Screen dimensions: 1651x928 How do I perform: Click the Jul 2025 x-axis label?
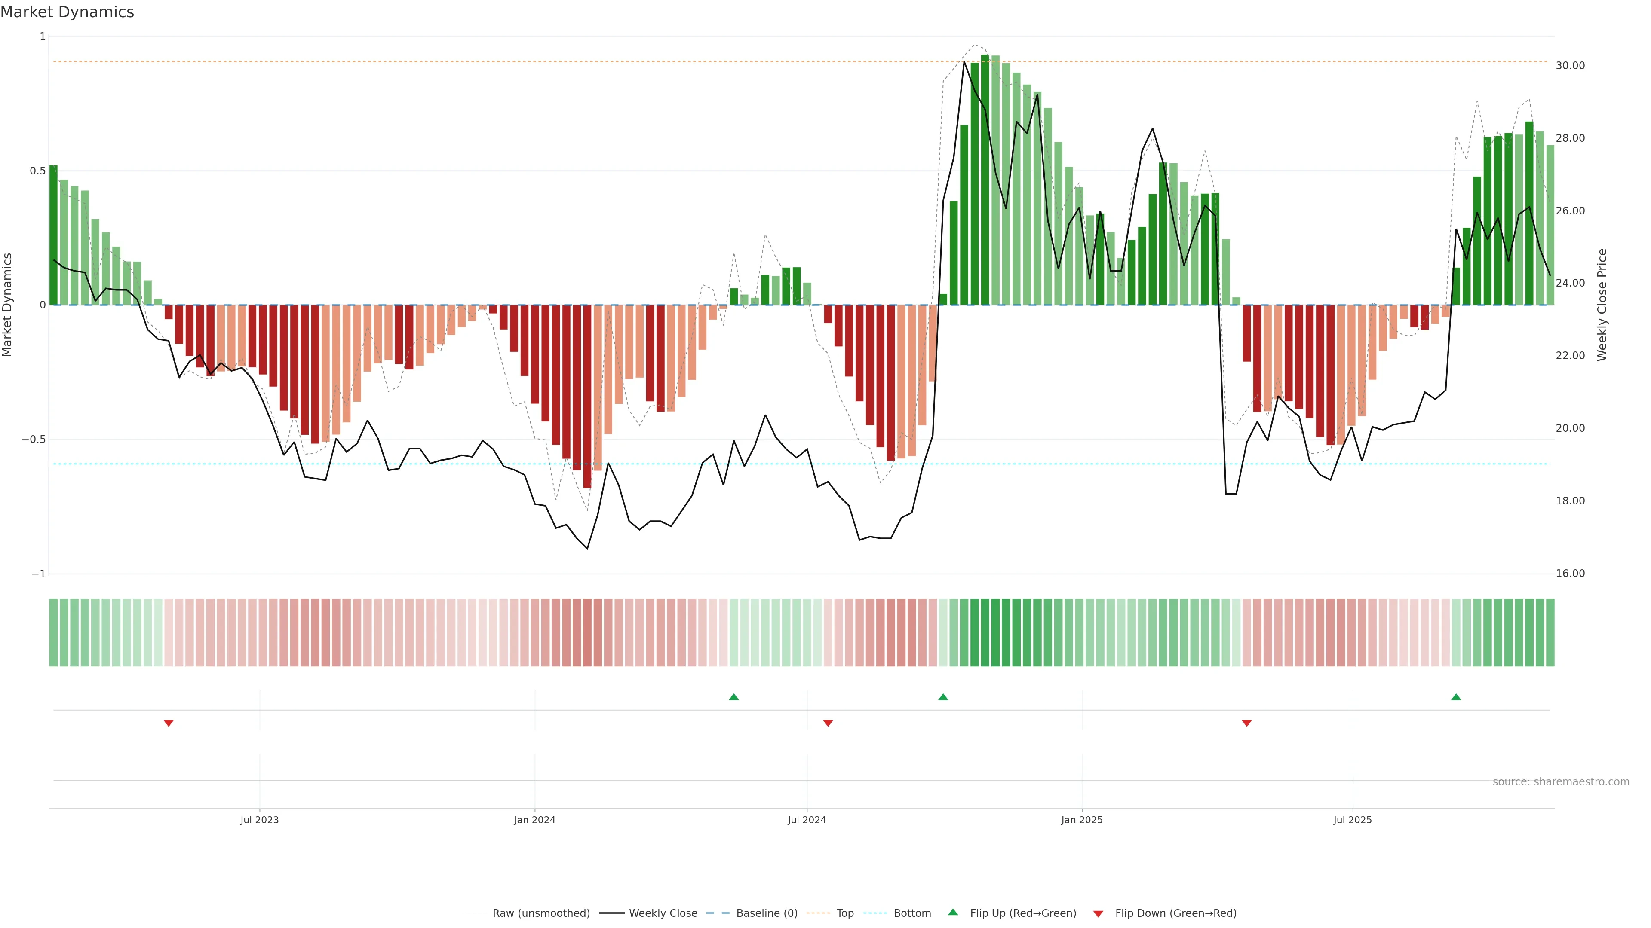[x=1352, y=820]
